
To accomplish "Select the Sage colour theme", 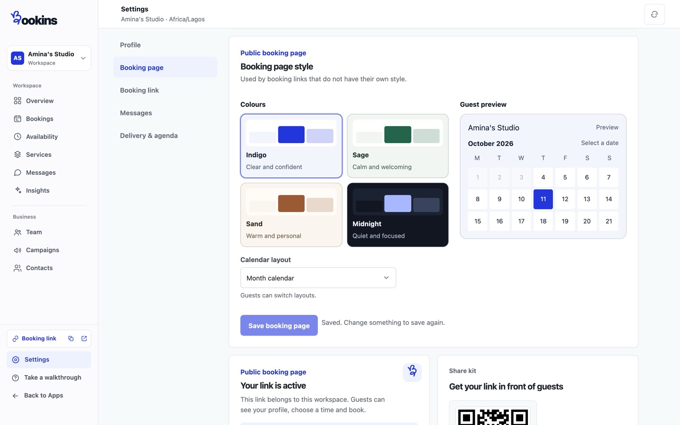I will 397,146.
